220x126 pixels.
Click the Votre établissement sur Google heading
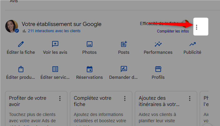click(x=61, y=24)
